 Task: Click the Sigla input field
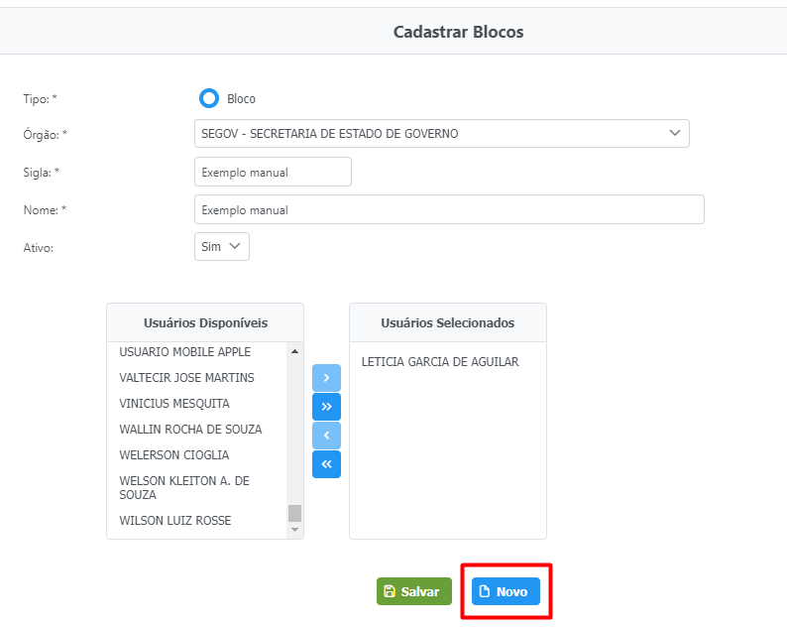tap(273, 172)
